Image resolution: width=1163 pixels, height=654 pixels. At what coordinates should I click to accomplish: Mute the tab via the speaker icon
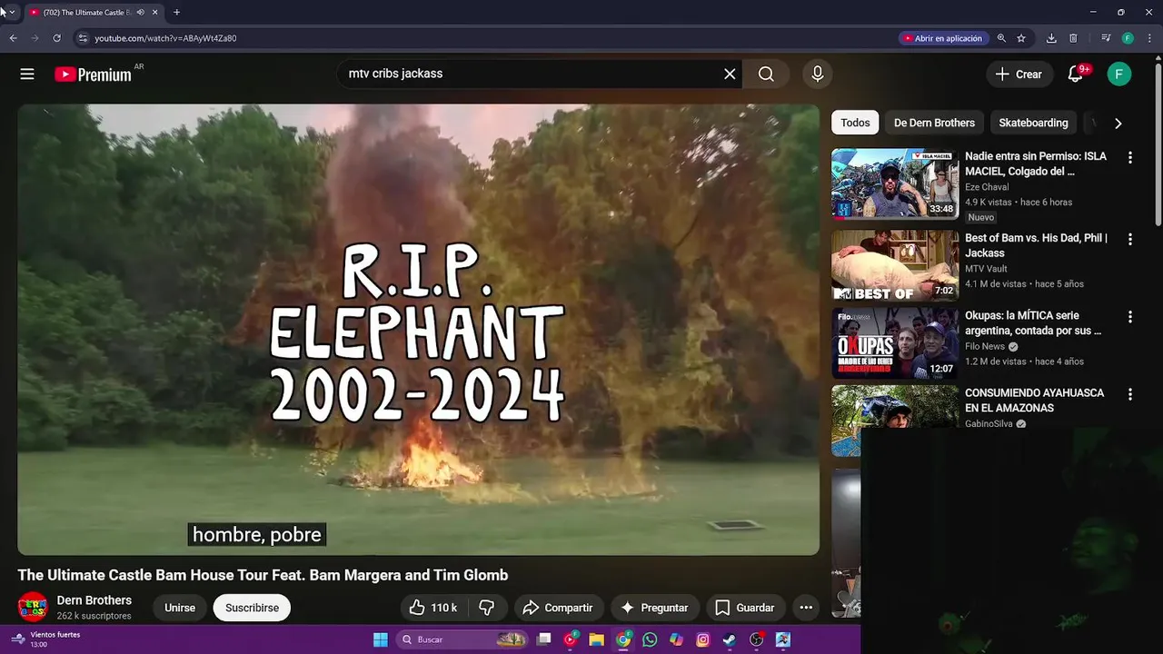140,13
